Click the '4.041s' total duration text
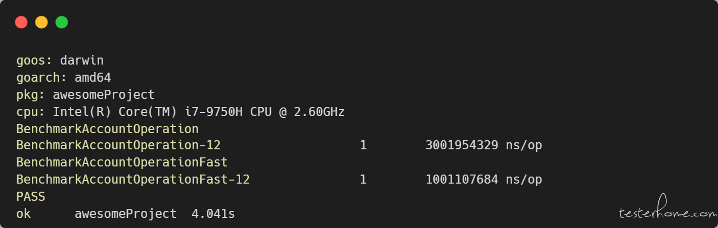The width and height of the screenshot is (718, 228). pyautogui.click(x=213, y=214)
